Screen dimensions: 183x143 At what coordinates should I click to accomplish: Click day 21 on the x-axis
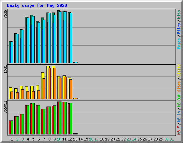pyautogui.click(x=118, y=139)
